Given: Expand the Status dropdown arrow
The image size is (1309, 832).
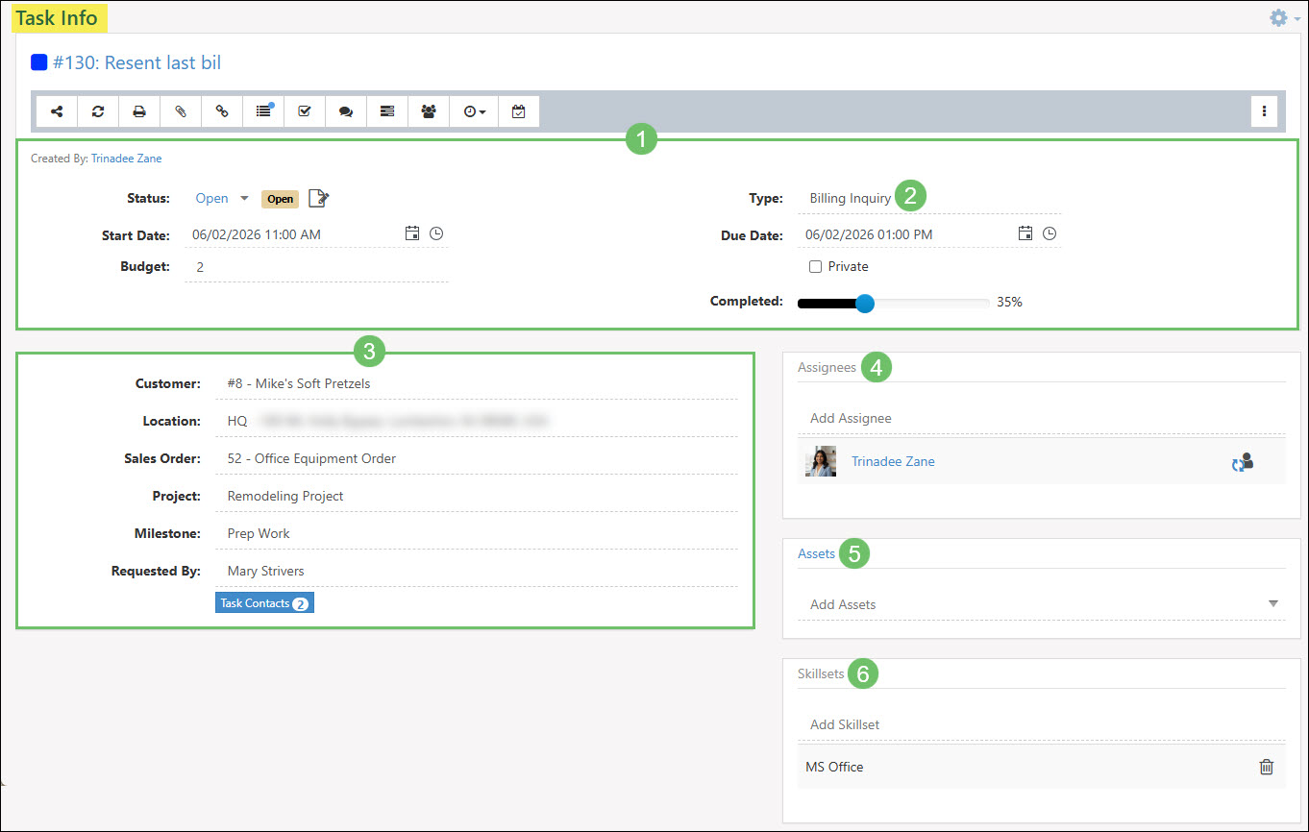Looking at the screenshot, I should [x=244, y=199].
